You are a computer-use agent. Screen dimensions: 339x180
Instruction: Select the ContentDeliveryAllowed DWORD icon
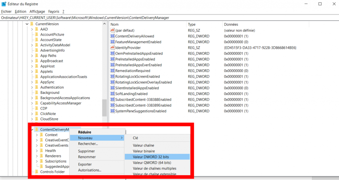pos(112,36)
